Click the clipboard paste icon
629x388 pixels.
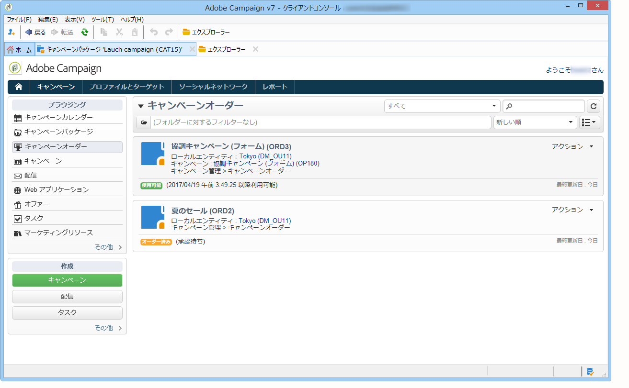click(x=135, y=33)
